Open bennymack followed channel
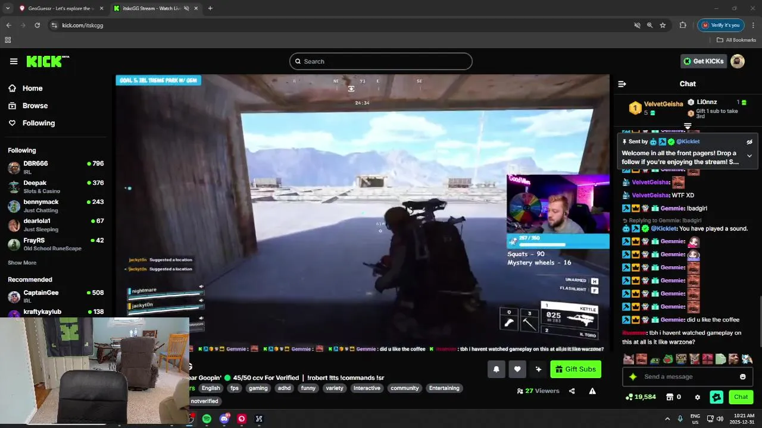This screenshot has width=762, height=428. [55, 206]
